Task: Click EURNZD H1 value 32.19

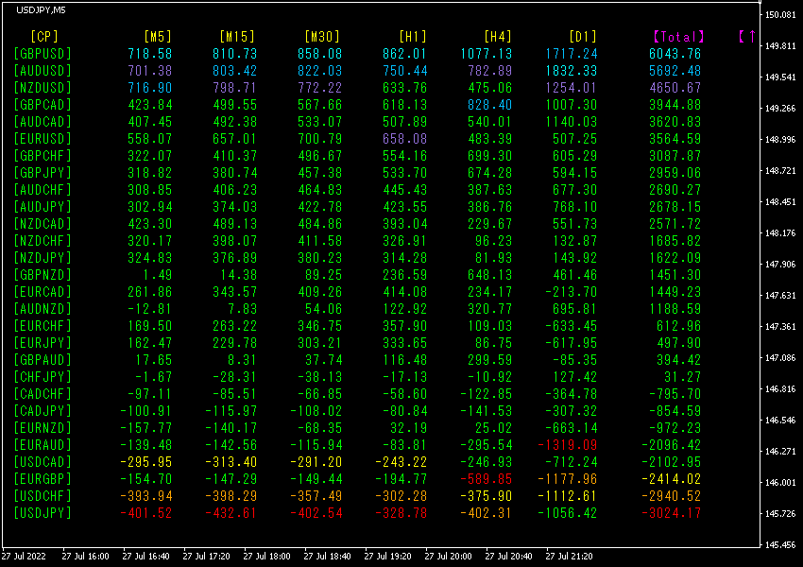Action: pos(409,428)
